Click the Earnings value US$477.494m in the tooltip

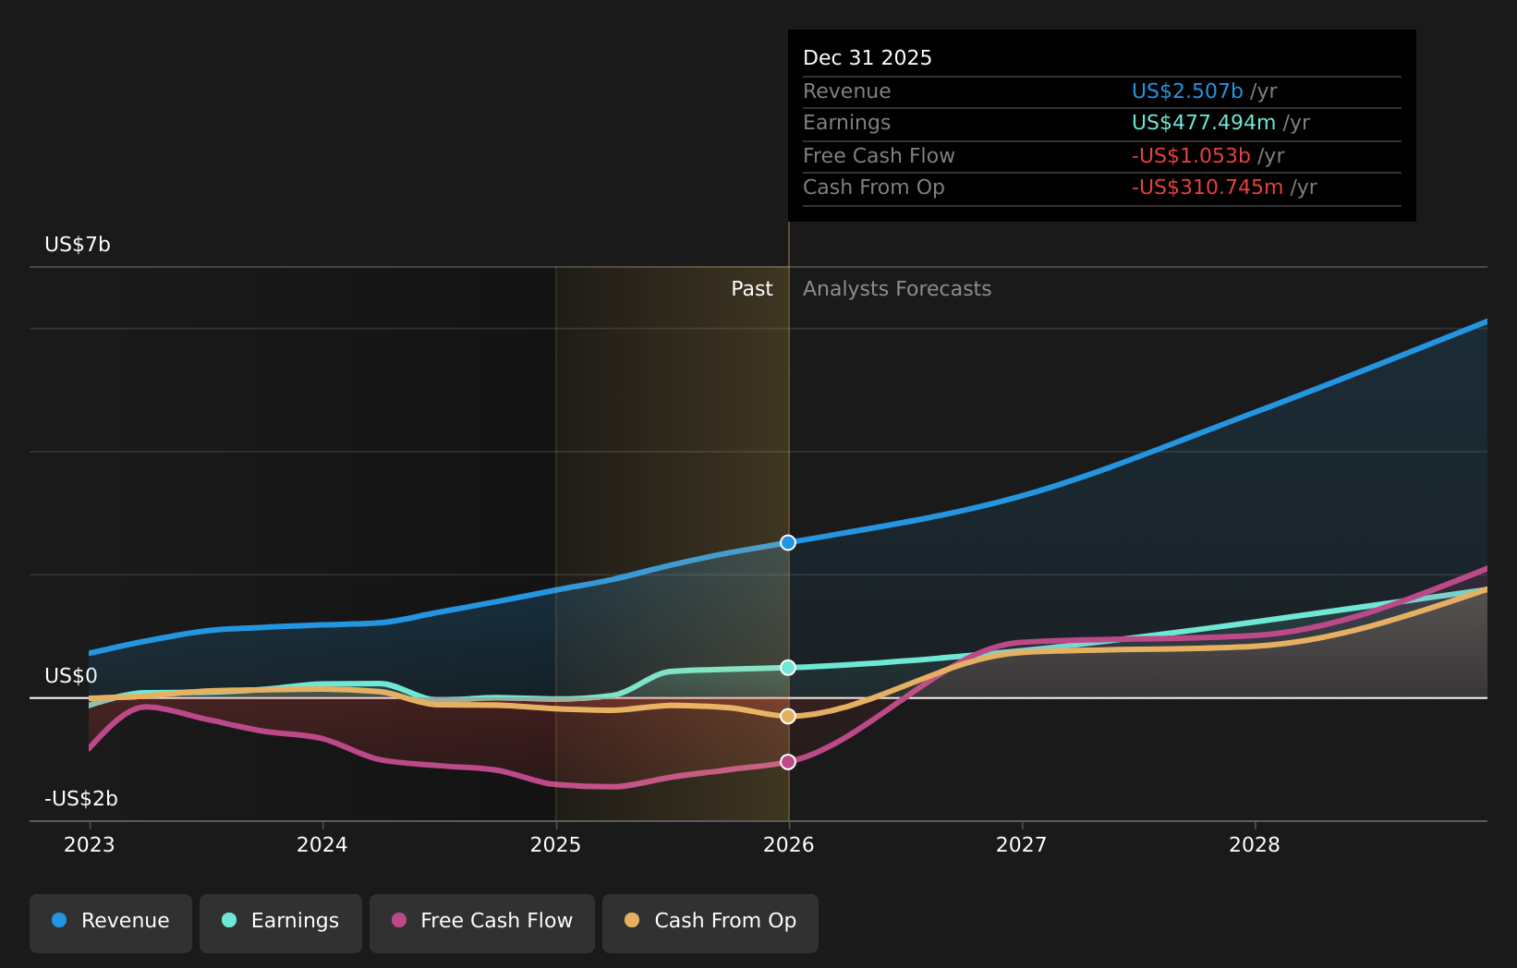pos(1204,122)
